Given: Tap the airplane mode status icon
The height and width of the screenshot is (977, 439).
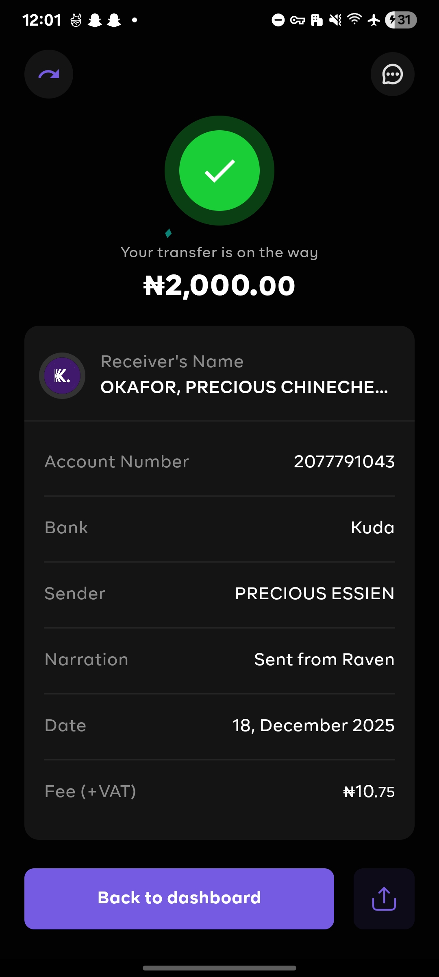Looking at the screenshot, I should [374, 20].
